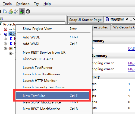Choose New REST MockService
The height and width of the screenshot is (114, 135).
pos(54,109)
